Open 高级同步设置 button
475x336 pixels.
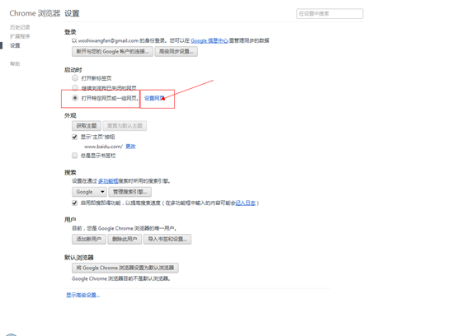coord(176,51)
